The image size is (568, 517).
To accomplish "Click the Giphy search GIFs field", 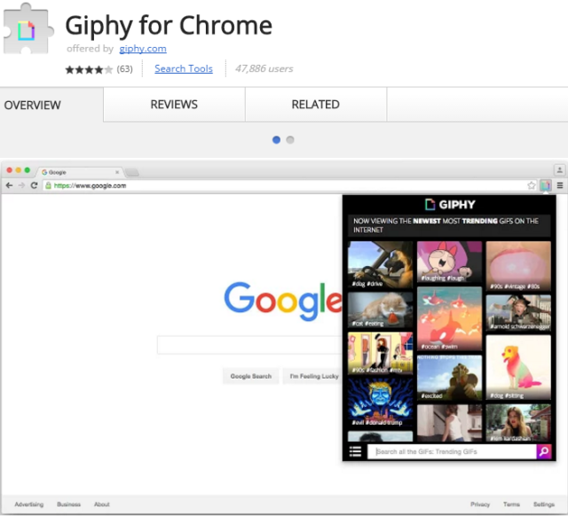I will 452,452.
